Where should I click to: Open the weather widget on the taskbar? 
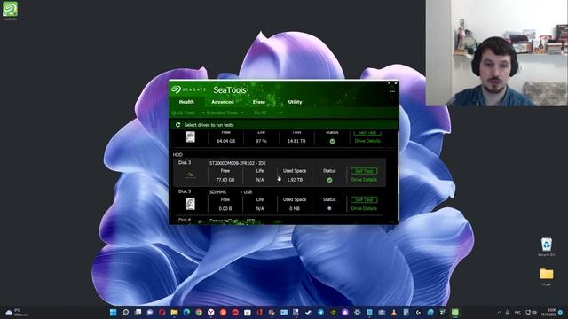point(17,313)
